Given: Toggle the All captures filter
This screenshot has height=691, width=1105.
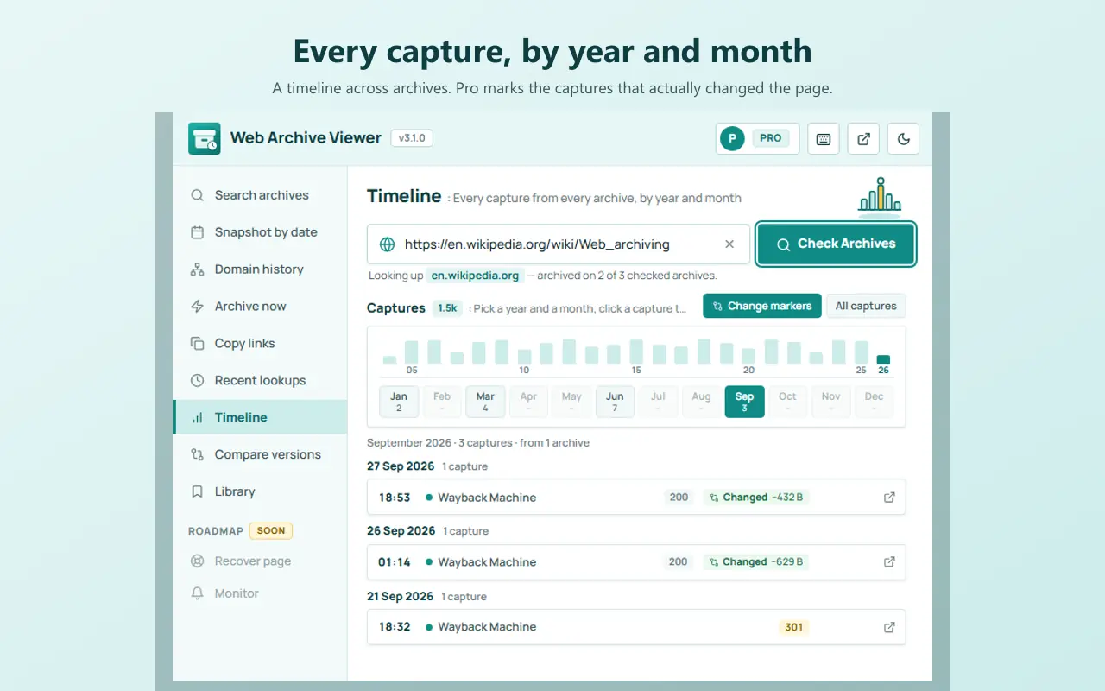Looking at the screenshot, I should [x=866, y=306].
